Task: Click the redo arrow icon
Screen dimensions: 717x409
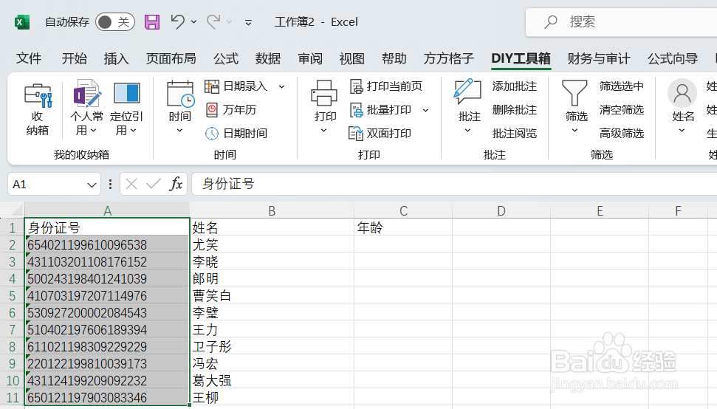Action: (213, 21)
